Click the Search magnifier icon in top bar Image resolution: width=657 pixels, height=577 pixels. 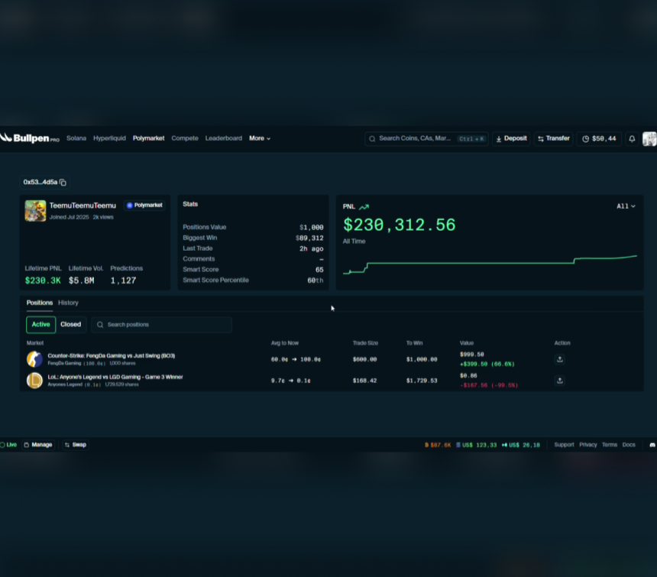point(372,138)
